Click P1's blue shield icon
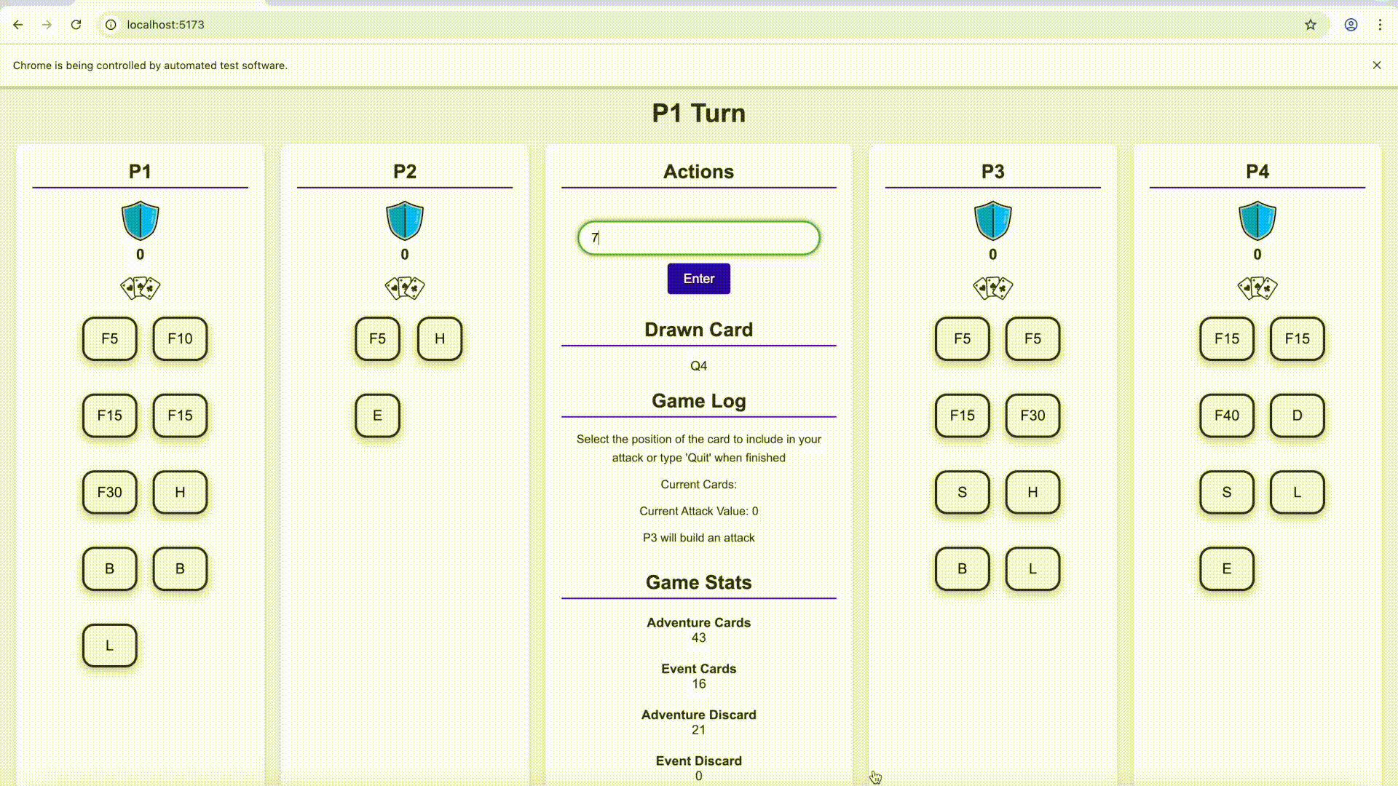This screenshot has height=786, width=1398. (140, 221)
